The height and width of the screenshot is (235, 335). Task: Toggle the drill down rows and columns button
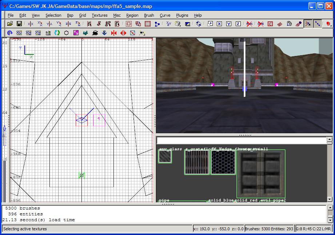[318, 24]
